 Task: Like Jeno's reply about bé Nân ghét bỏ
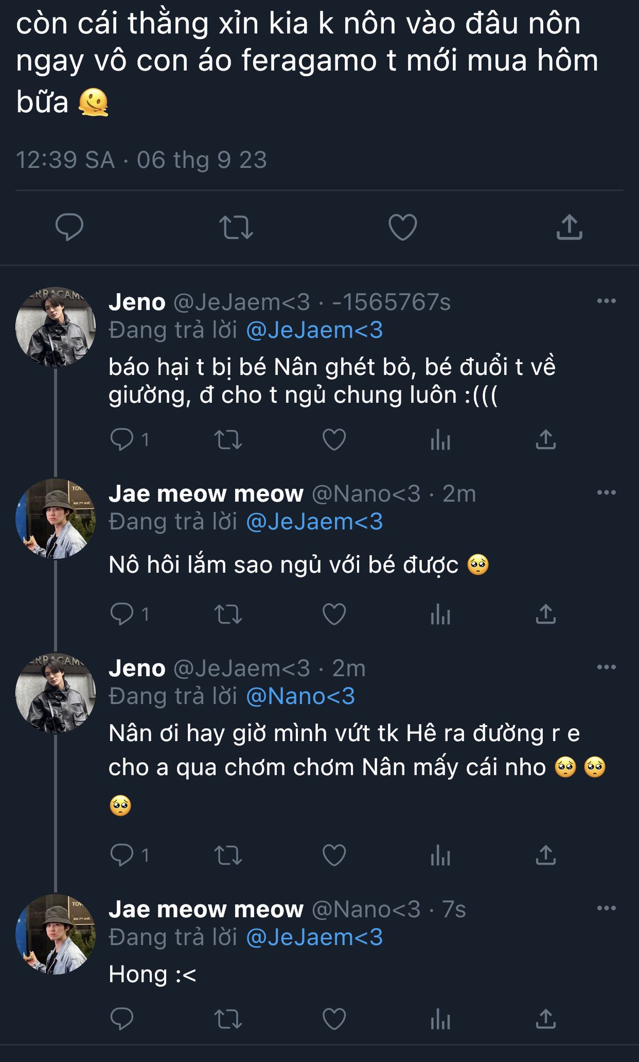334,440
